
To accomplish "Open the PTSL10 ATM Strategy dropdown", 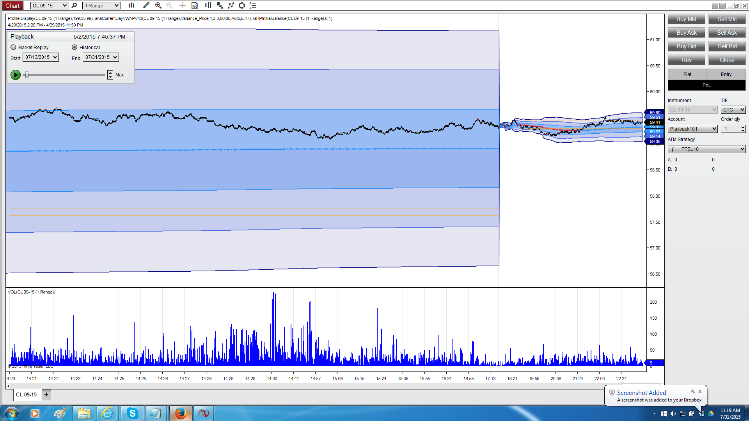I will pyautogui.click(x=706, y=149).
